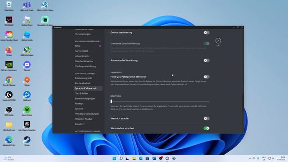Select Streamer-Modus in sidebar
Image resolution: width=288 pixels, height=162 pixels.
(83, 119)
